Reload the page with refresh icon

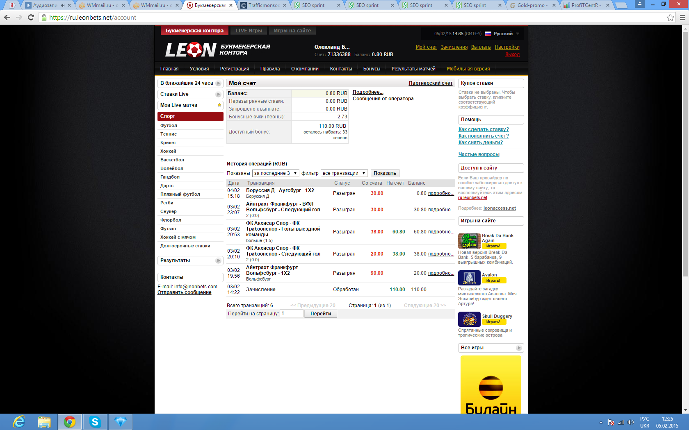[31, 17]
